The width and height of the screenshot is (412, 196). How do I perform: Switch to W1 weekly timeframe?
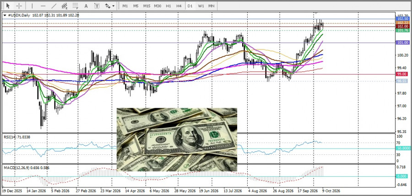click(201, 5)
